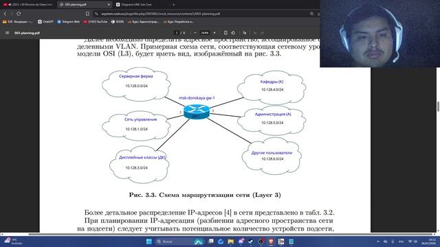Viewport: 440px width, 247px height.
Task: Click the Другие пользователи cloud label
Action: (272, 153)
